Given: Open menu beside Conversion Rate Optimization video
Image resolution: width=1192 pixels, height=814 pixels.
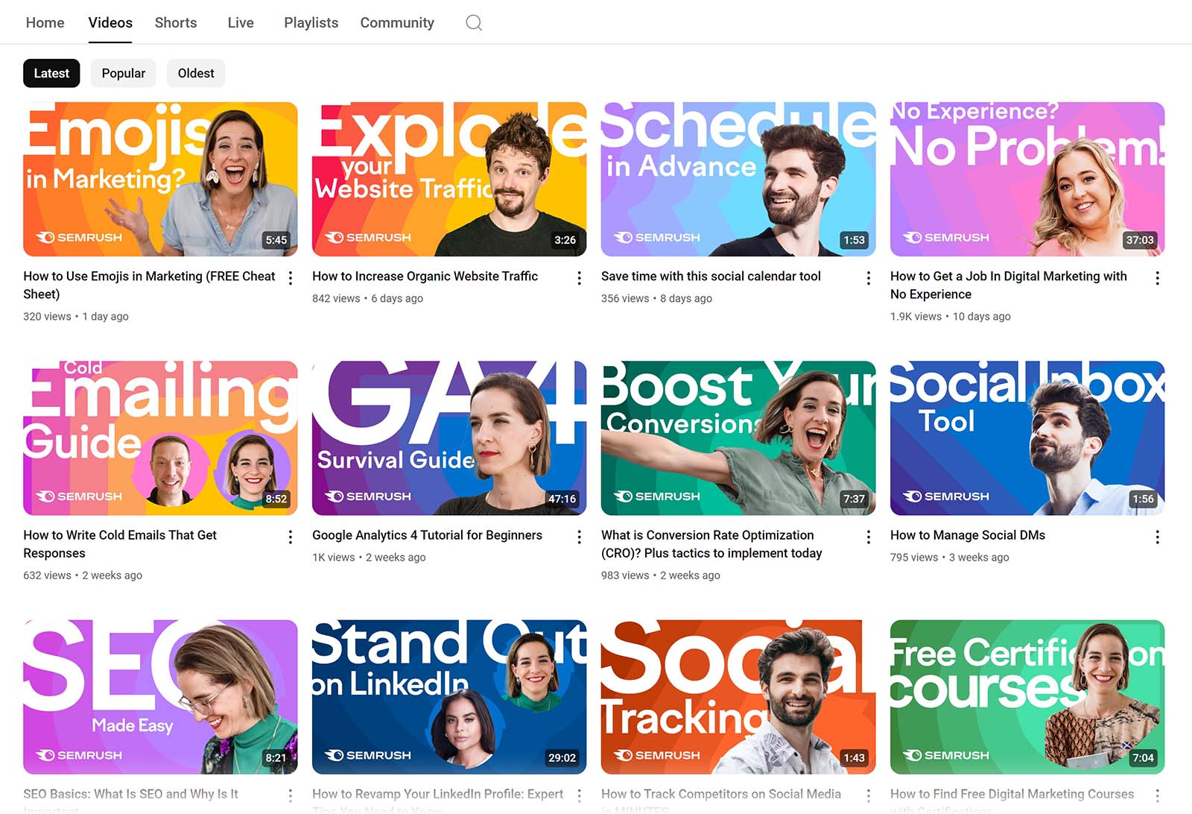Looking at the screenshot, I should (x=869, y=537).
